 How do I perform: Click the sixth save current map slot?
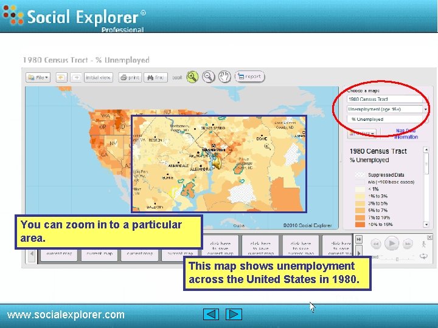260,246
